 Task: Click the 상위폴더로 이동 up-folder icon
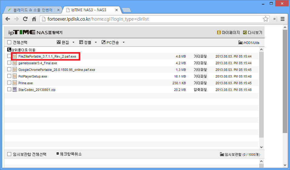[9, 50]
